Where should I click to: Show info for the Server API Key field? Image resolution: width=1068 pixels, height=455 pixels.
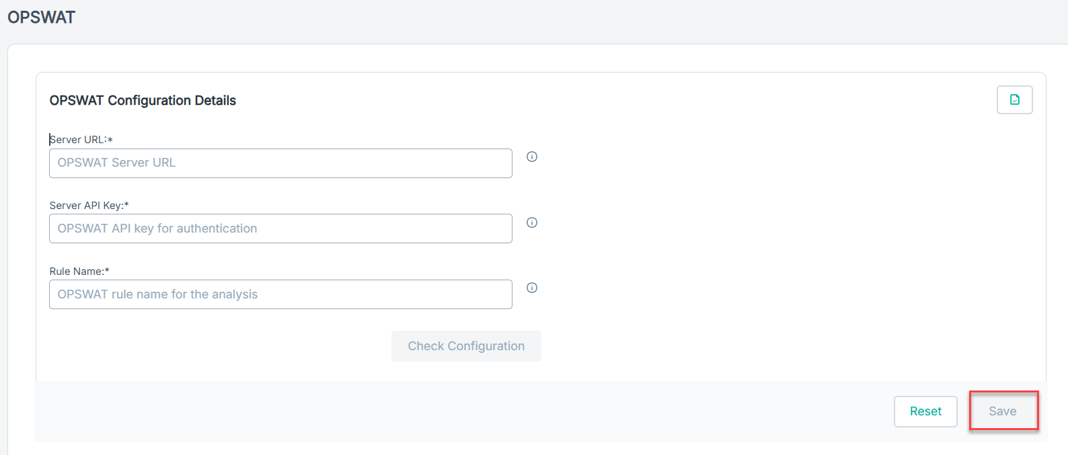(x=532, y=222)
